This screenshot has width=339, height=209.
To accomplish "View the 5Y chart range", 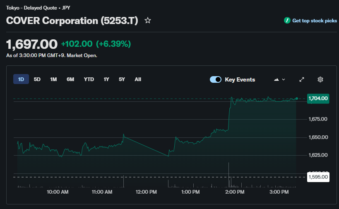I will point(122,79).
